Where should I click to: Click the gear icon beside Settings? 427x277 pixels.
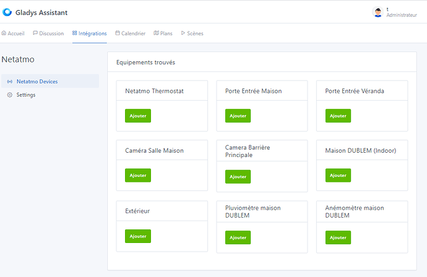[10, 95]
